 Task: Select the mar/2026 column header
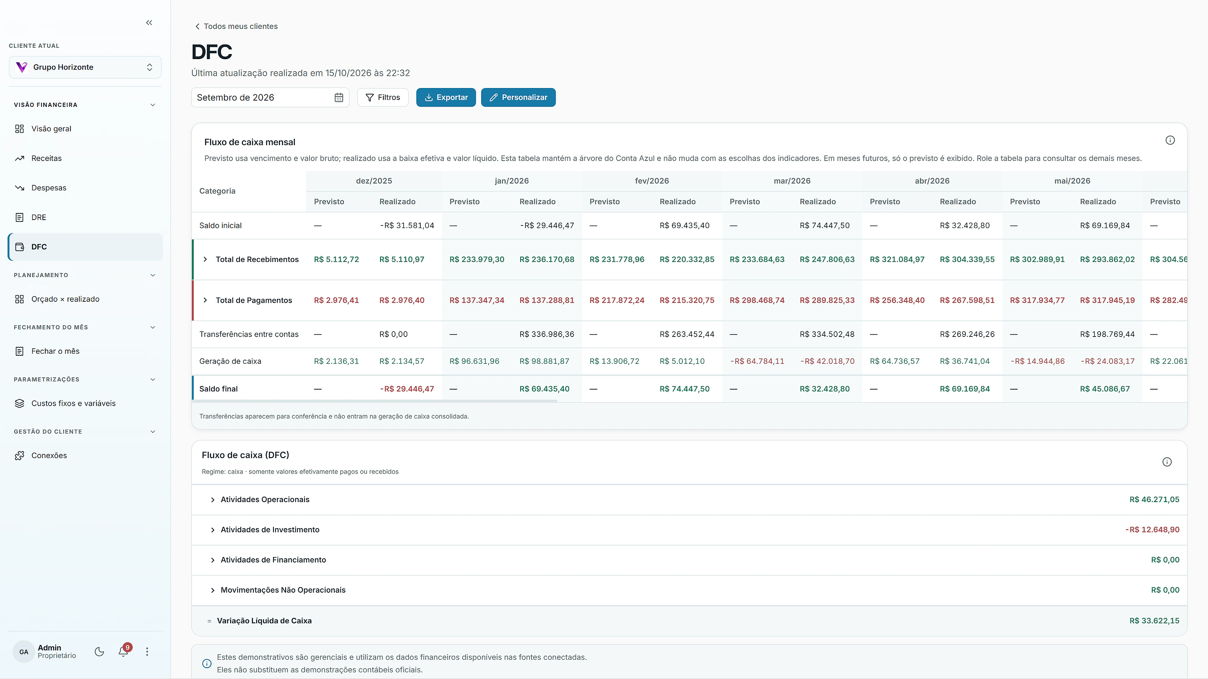tap(791, 181)
